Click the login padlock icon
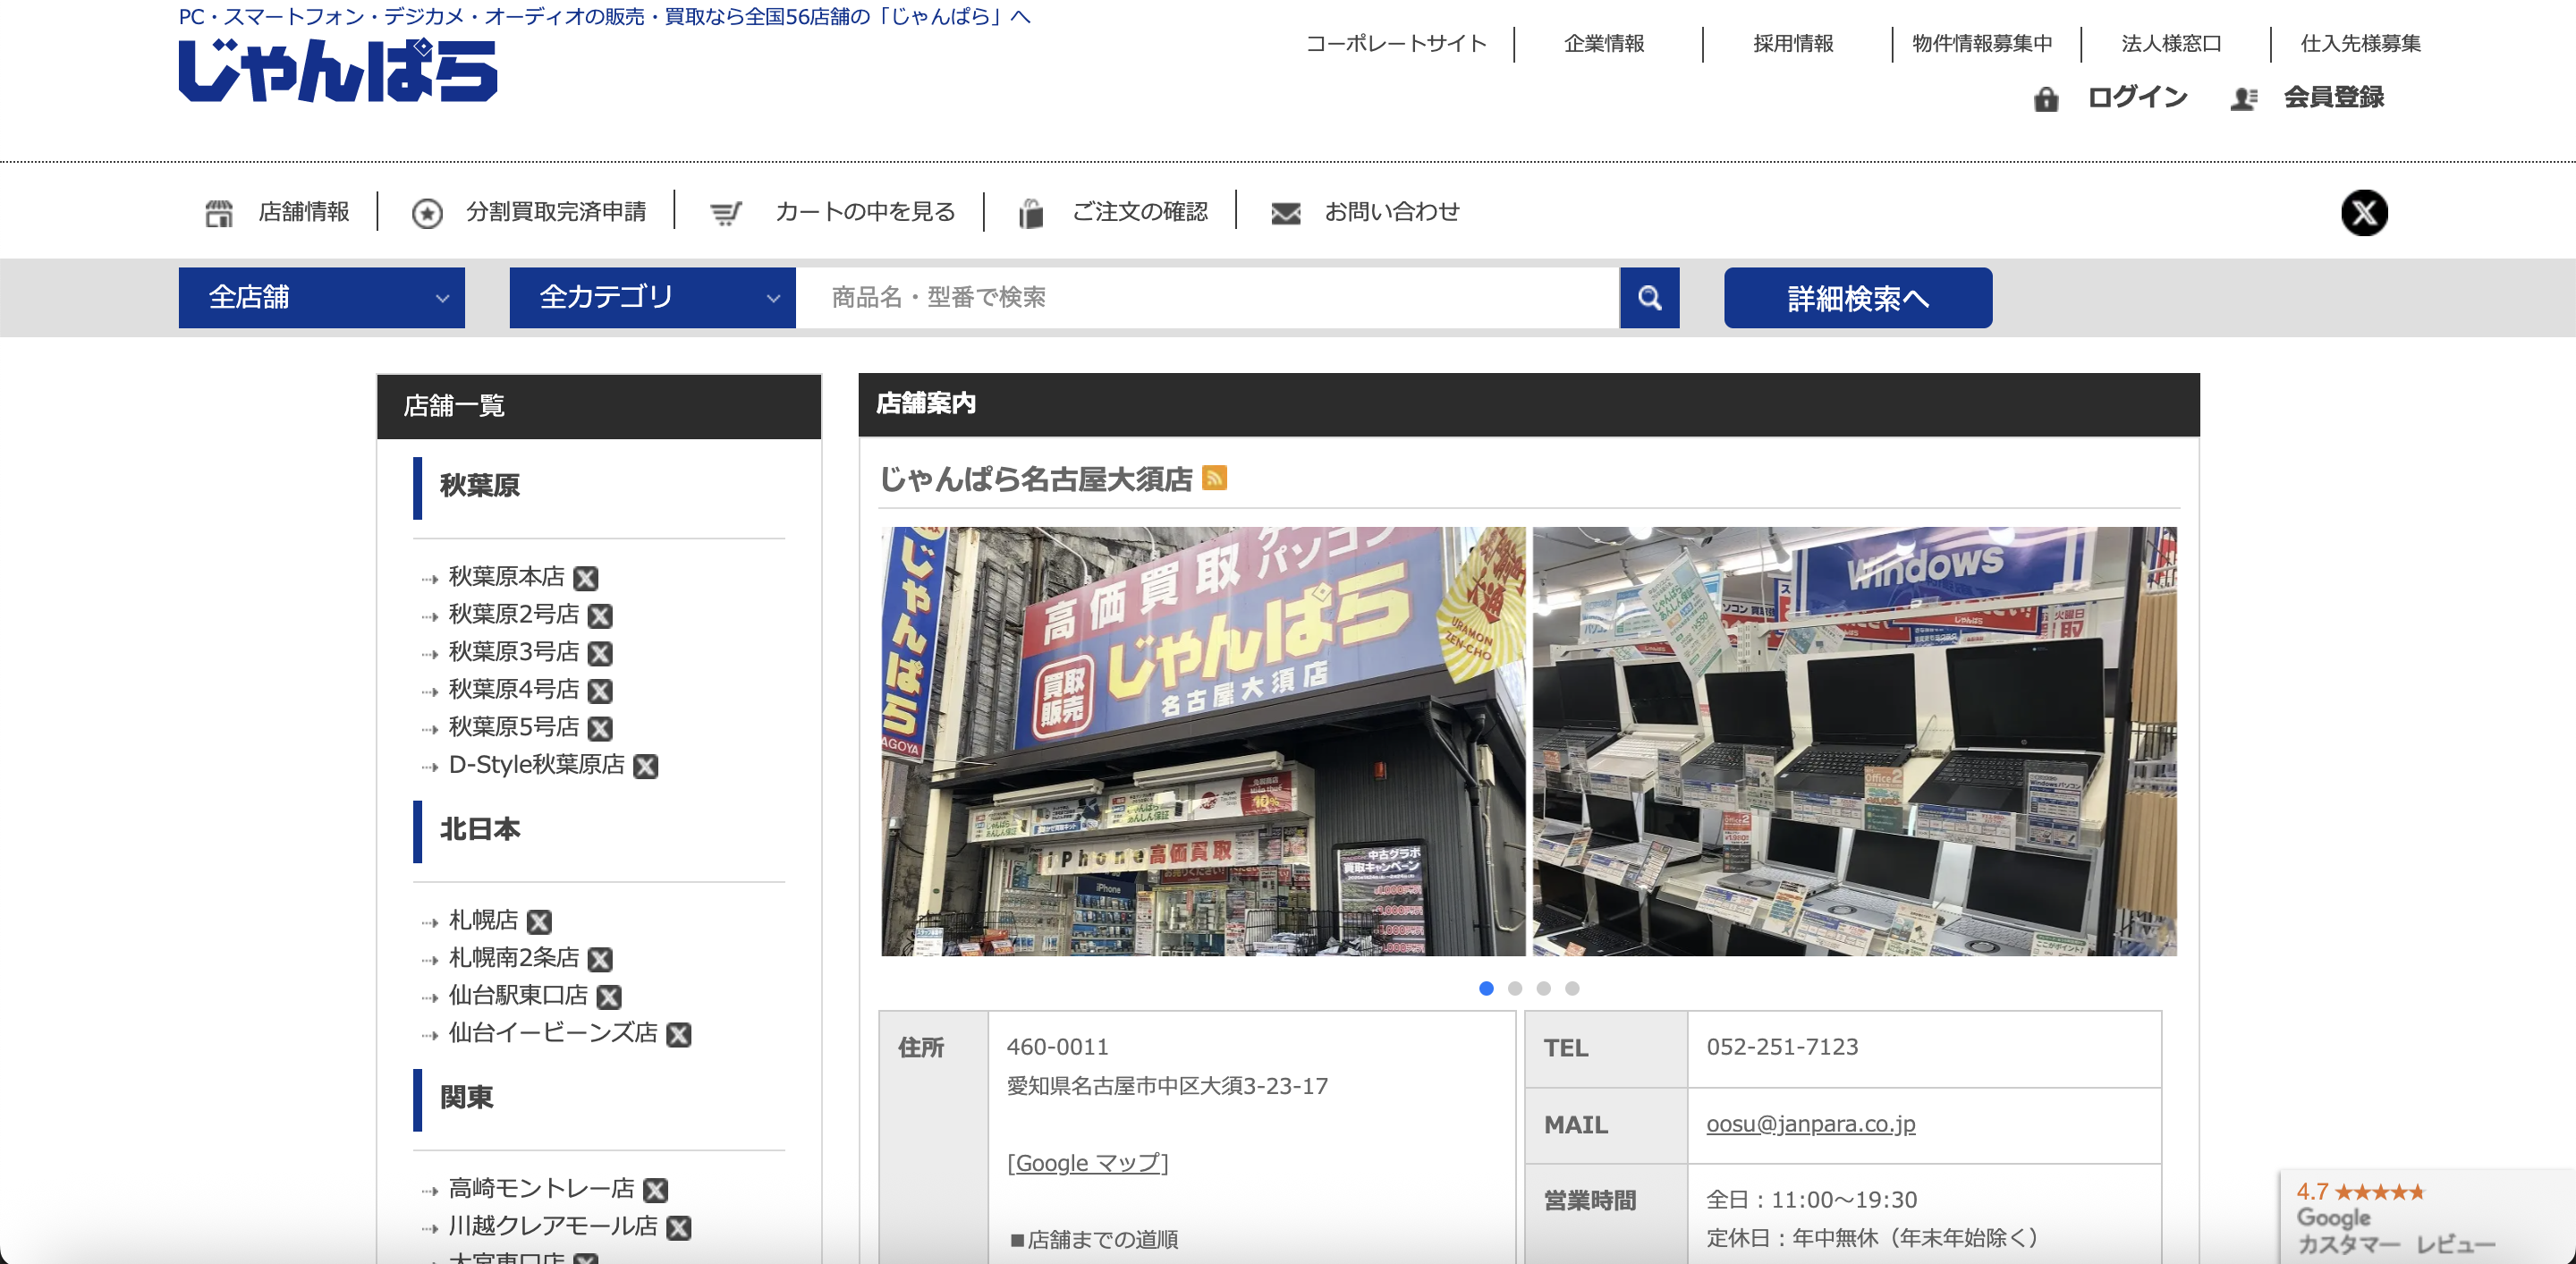This screenshot has height=1264, width=2576. [2046, 98]
